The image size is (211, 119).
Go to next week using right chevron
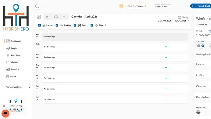click(188, 21)
